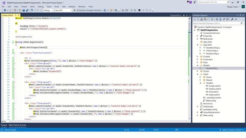Screen dimensions: 246x138
Task: Open the Web Publish Activity tab
Action: (17, 125)
